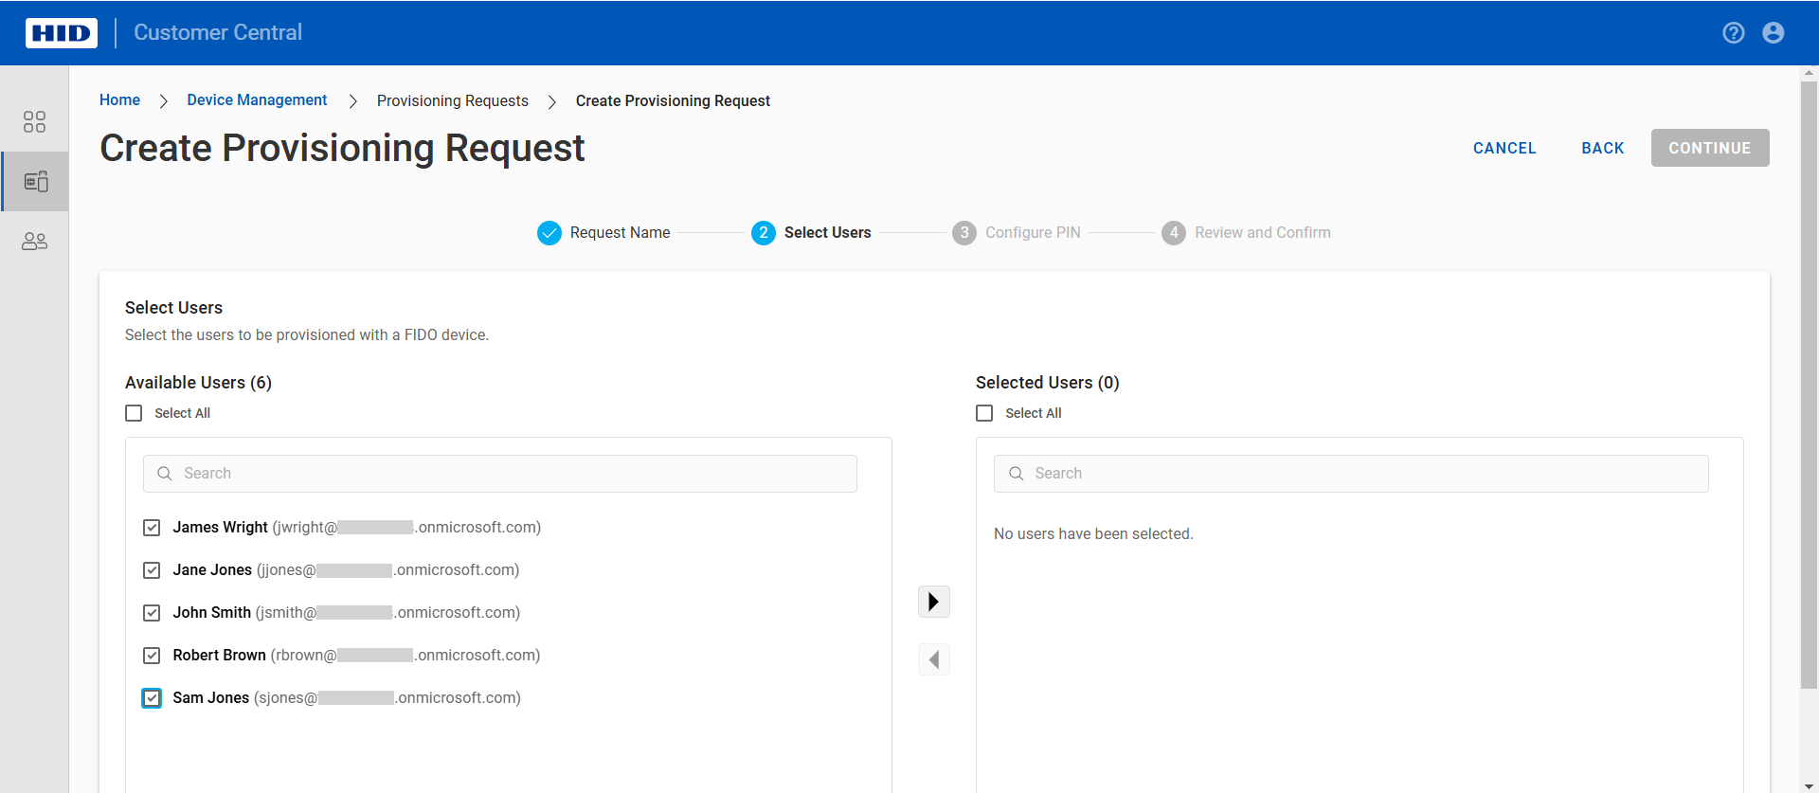This screenshot has width=1819, height=793.
Task: Open the Device Management breadcrumb link
Action: (257, 100)
